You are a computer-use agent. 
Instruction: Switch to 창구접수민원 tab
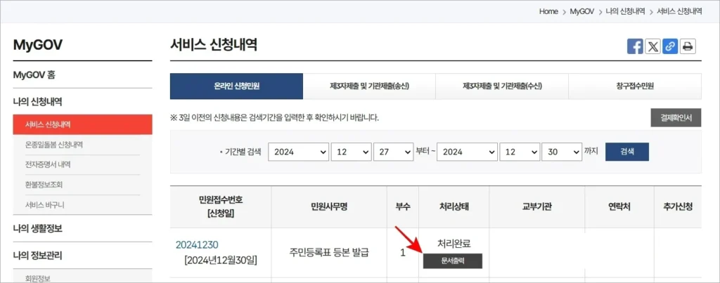(635, 86)
